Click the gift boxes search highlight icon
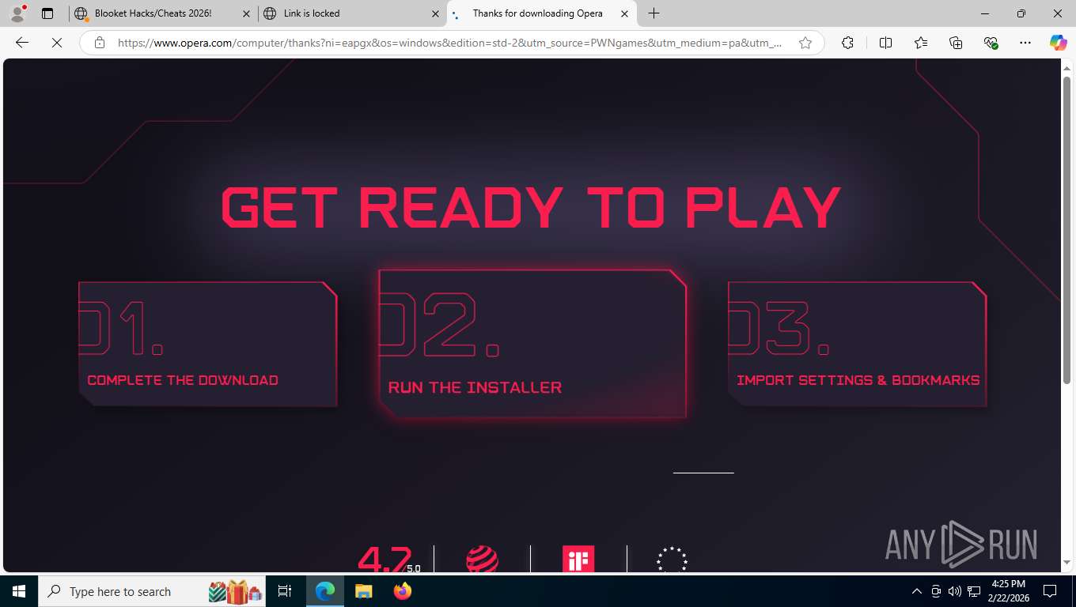 tap(235, 591)
